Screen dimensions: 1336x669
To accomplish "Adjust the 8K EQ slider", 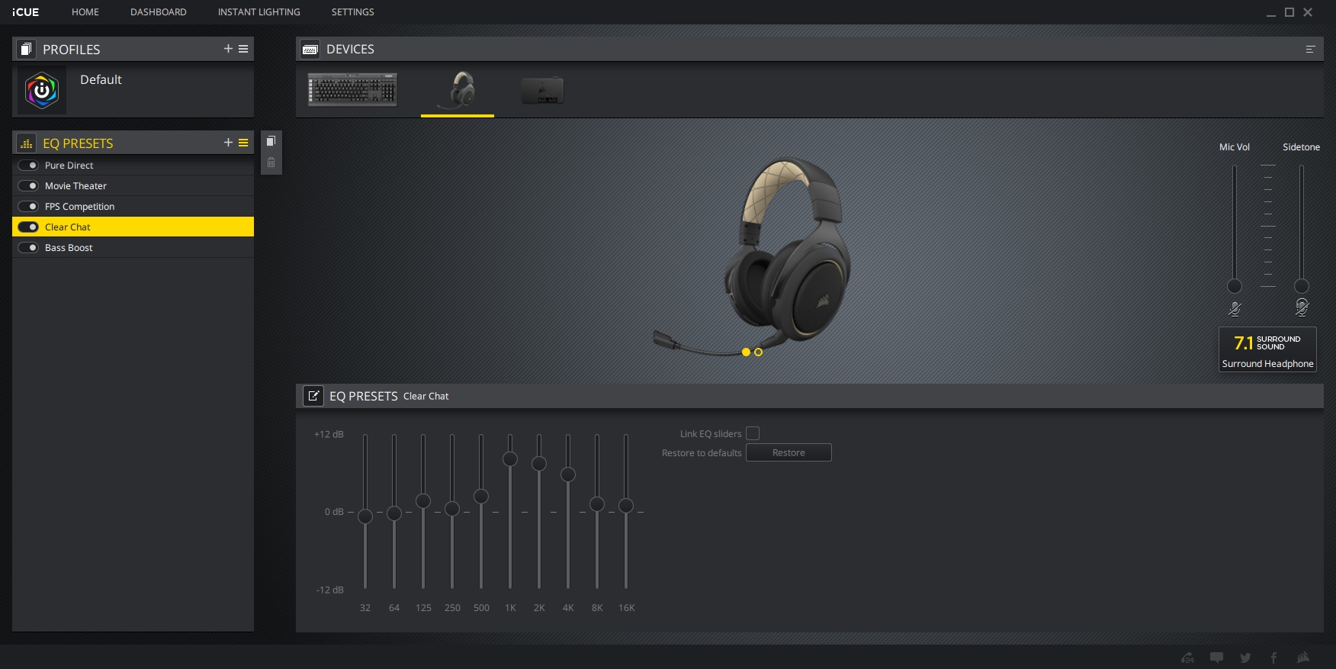I will [597, 504].
